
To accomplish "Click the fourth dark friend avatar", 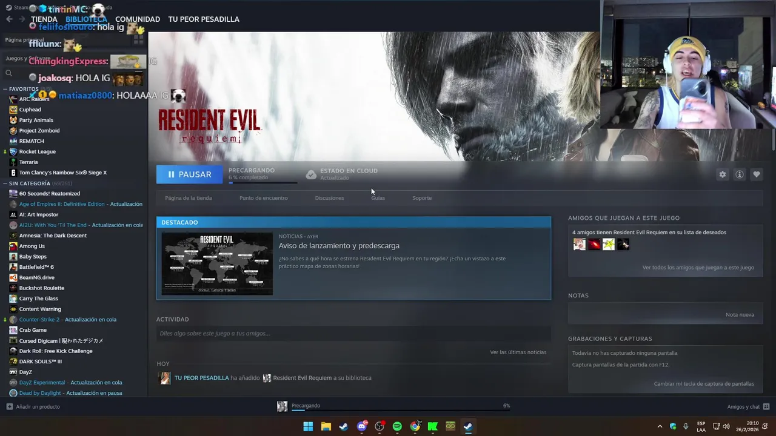I will [623, 244].
